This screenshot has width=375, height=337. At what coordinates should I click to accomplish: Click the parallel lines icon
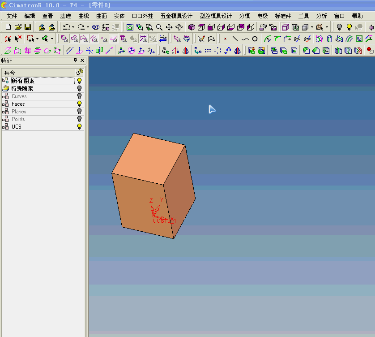[x=70, y=51]
